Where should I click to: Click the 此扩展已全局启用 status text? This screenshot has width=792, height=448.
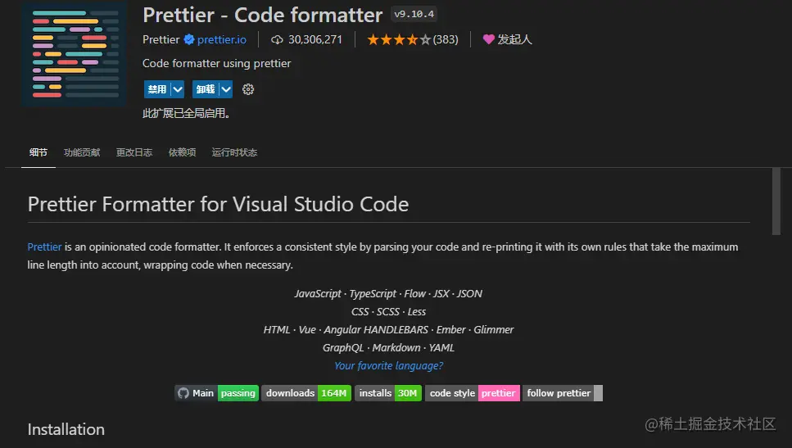(187, 113)
